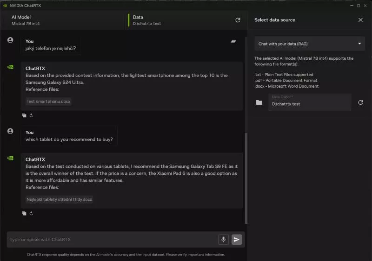Click the folder browse icon
The image size is (372, 261).
(x=259, y=102)
